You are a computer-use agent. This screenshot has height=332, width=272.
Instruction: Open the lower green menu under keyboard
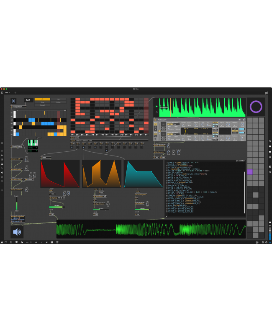[33, 151]
